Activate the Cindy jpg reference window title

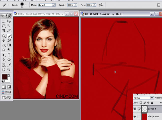coord(40,14)
